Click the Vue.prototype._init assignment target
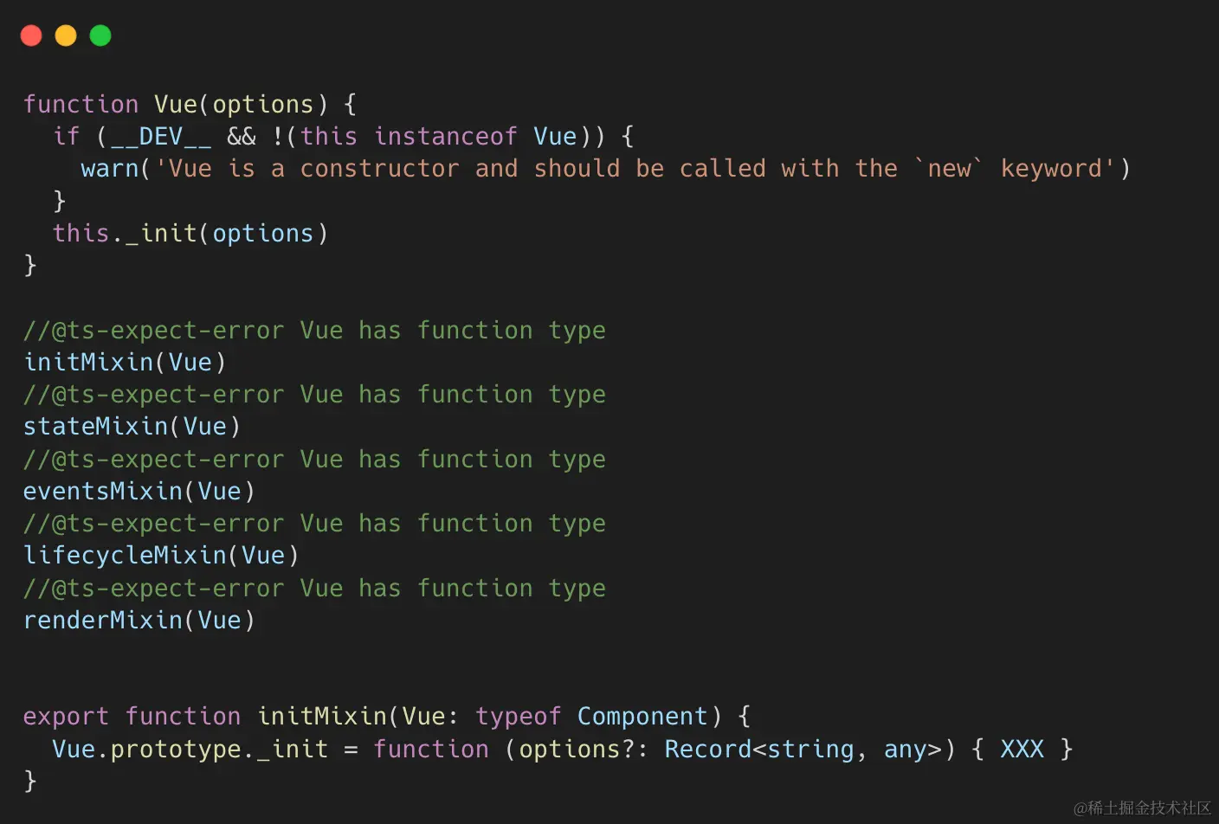The width and height of the screenshot is (1219, 824). (190, 750)
